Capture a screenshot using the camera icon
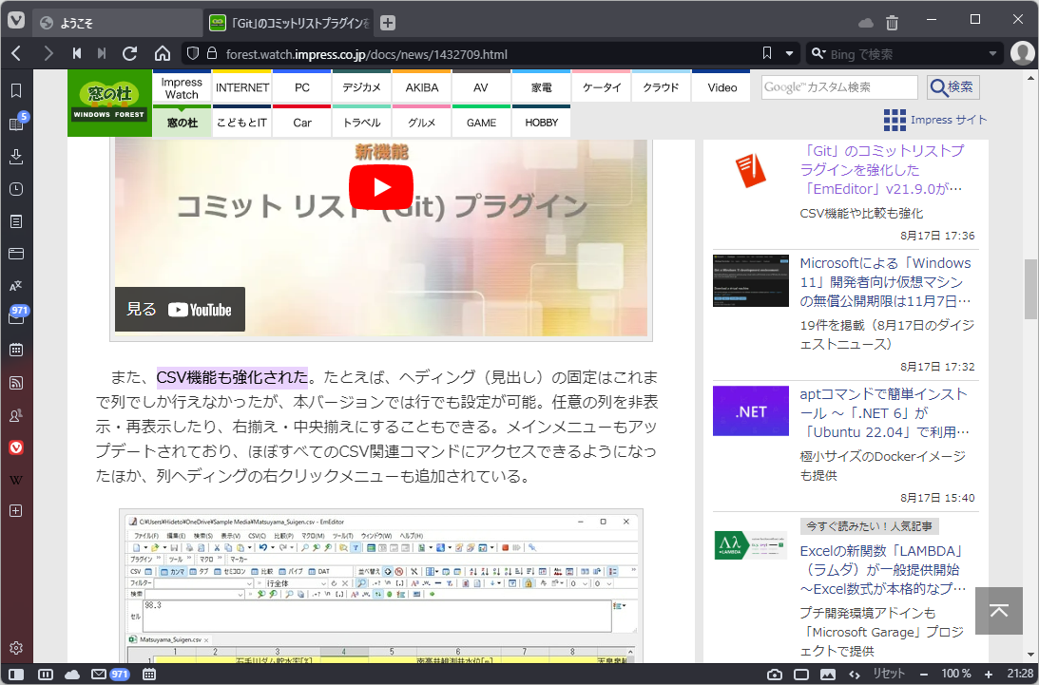The image size is (1039, 685). (775, 675)
